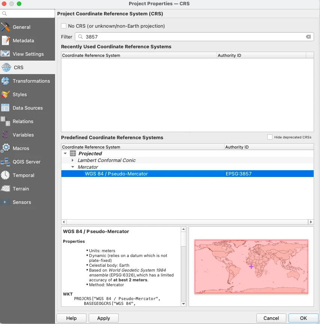Click the View Settings map icon

[x=5, y=54]
